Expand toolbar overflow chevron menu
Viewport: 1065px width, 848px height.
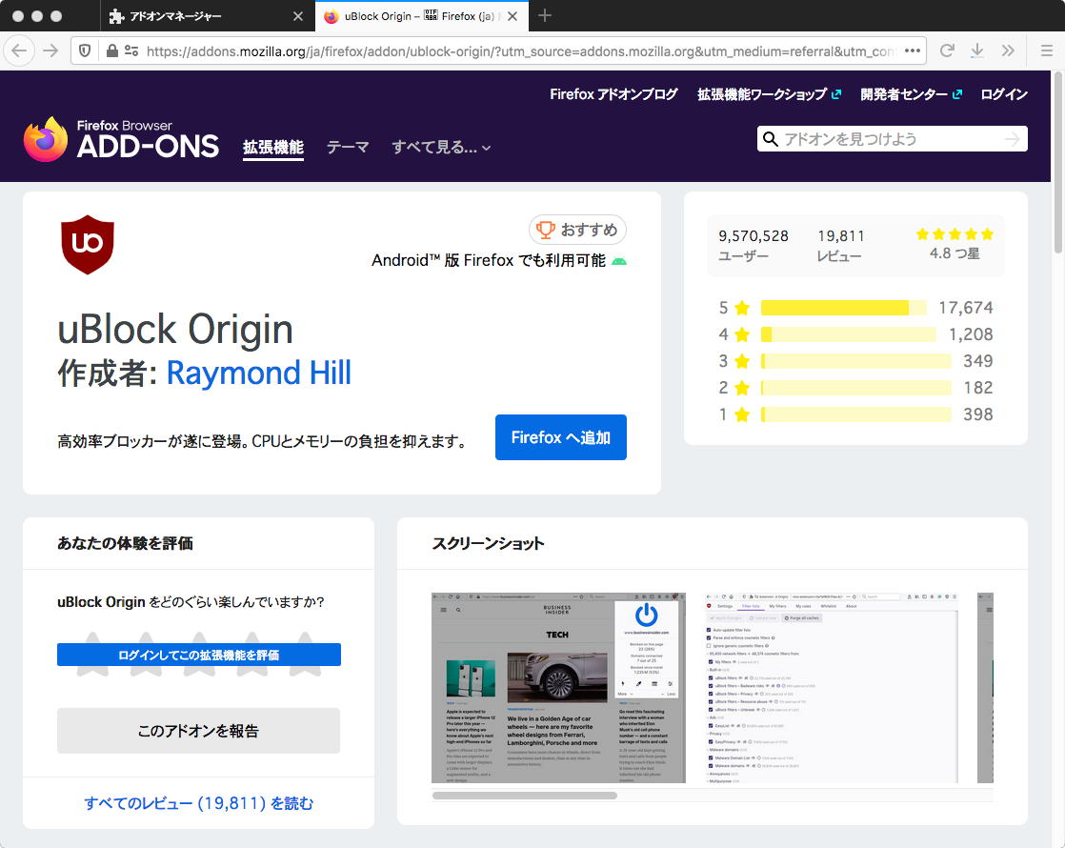[x=1008, y=50]
